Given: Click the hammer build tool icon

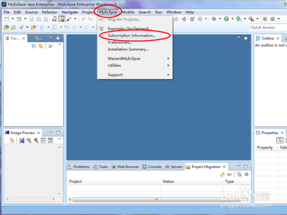Looking at the screenshot, I should (69, 19).
